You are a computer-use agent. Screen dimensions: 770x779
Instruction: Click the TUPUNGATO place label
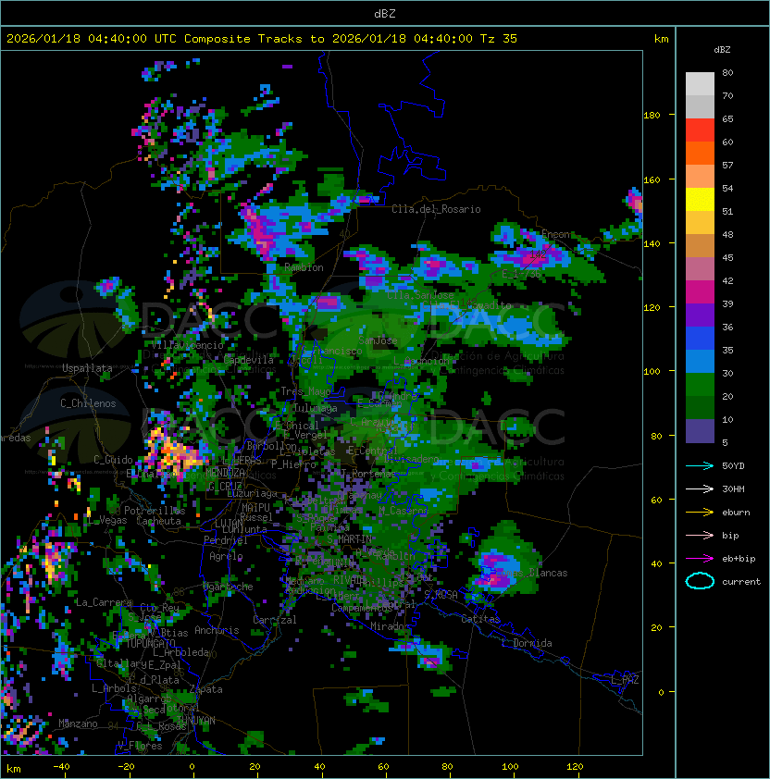pyautogui.click(x=151, y=644)
